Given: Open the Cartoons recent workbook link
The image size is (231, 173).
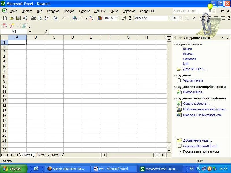Looking at the screenshot, I should (x=189, y=59).
